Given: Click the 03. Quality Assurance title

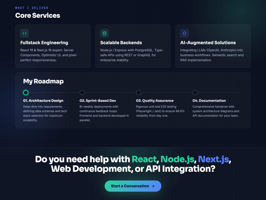Looking at the screenshot, I should (x=155, y=101).
